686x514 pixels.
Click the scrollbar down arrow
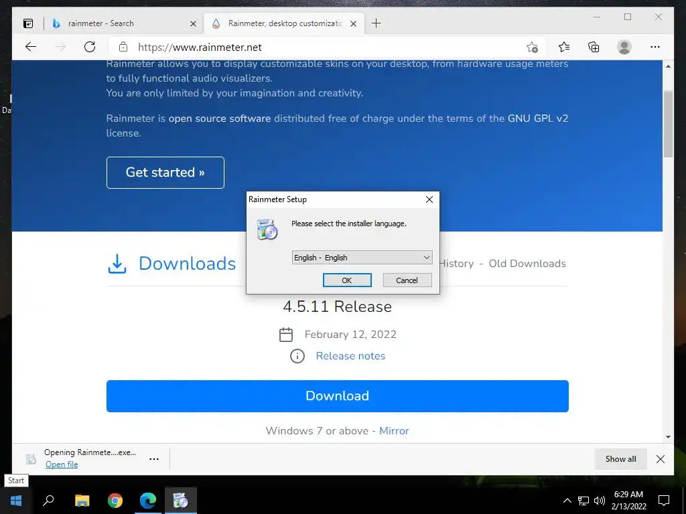(668, 437)
